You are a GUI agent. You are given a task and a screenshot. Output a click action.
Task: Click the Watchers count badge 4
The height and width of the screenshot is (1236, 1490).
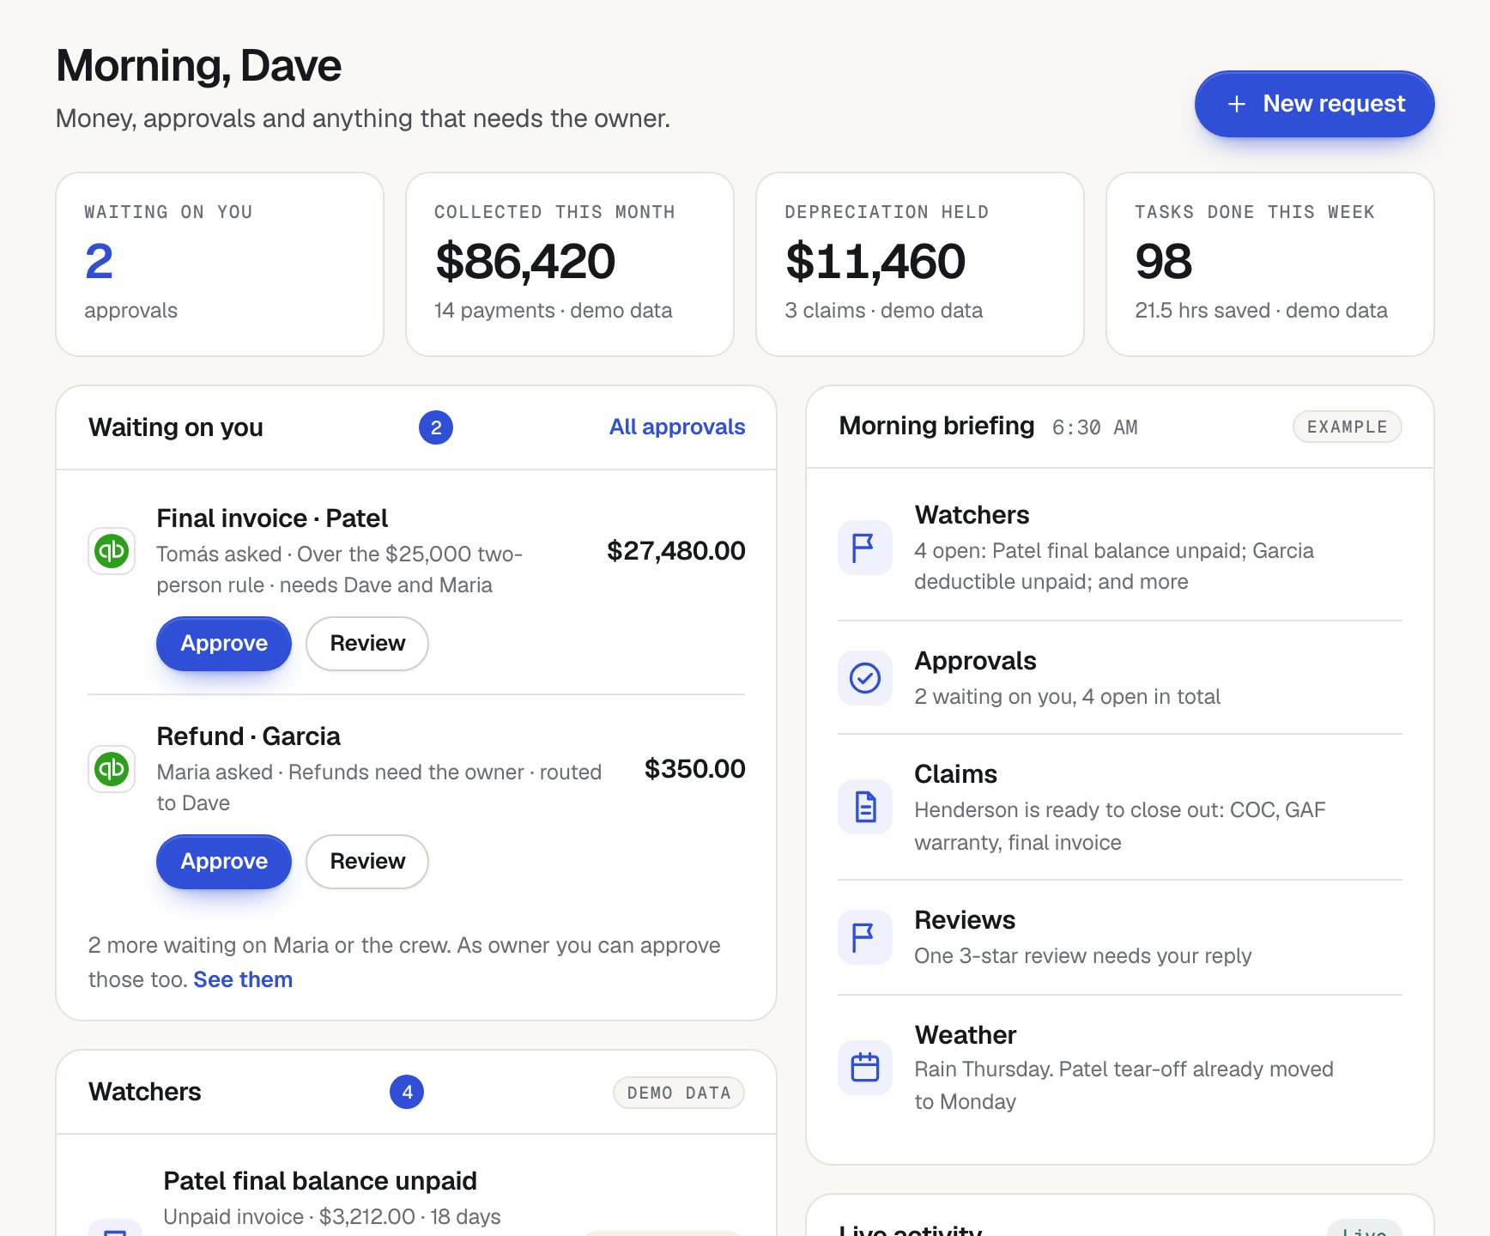(x=407, y=1092)
